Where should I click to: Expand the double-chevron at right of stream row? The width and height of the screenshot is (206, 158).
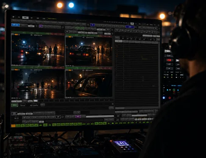click(x=113, y=104)
